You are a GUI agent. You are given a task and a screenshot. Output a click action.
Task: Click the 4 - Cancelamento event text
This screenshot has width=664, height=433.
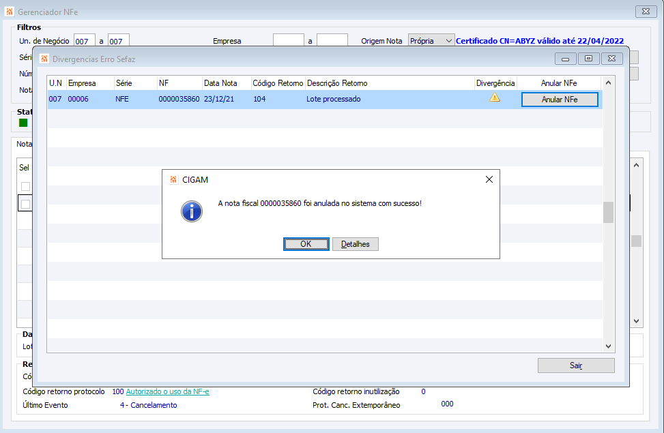[x=149, y=405]
